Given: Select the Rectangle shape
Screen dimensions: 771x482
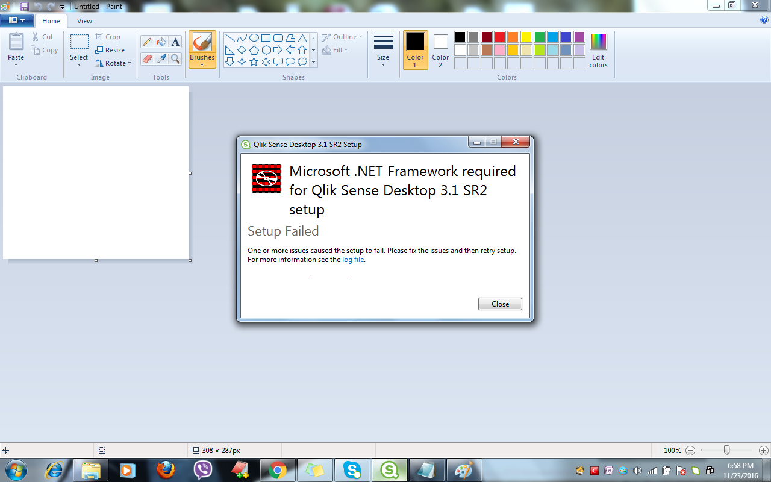Looking at the screenshot, I should coord(266,37).
